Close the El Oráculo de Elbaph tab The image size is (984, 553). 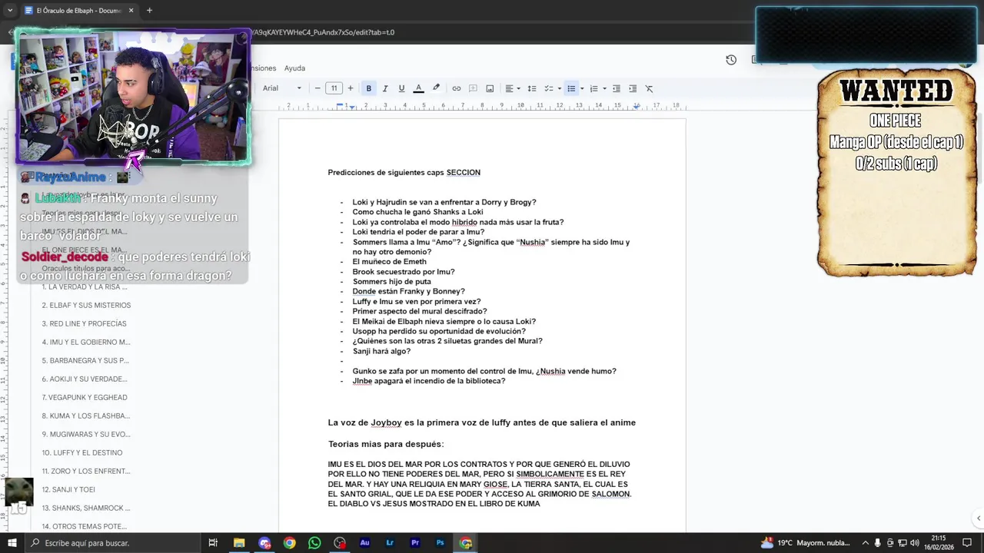131,11
